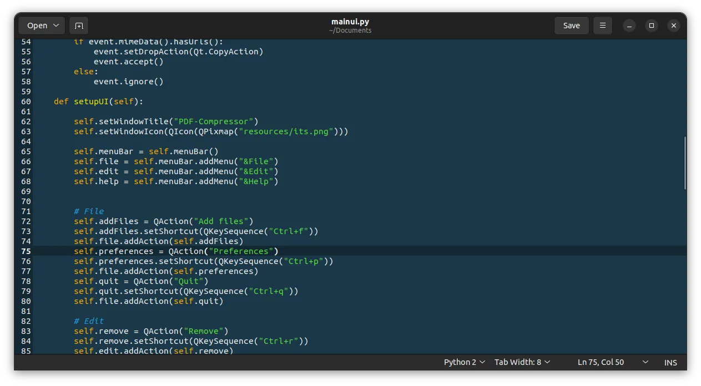
Task: Open the hamburger menu
Action: [x=602, y=26]
